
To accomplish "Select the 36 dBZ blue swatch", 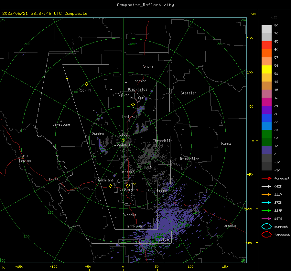I will pos(266,118).
